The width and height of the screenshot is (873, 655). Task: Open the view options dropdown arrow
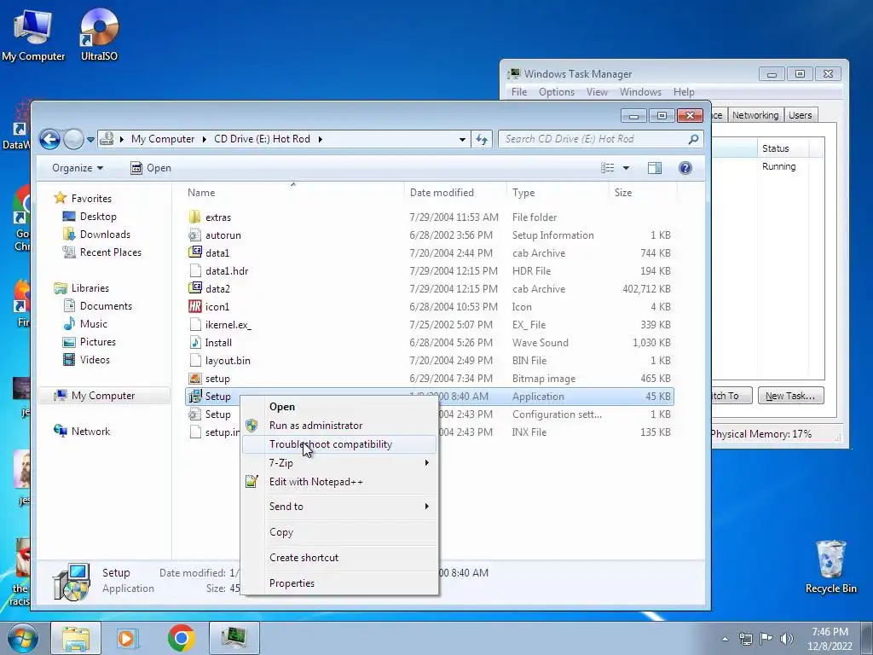coord(626,168)
